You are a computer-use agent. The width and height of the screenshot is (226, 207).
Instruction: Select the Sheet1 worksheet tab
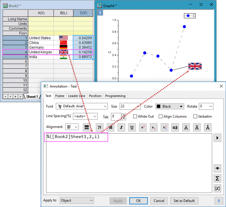click(x=32, y=97)
